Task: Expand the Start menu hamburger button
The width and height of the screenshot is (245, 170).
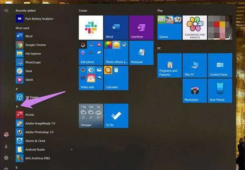Action: [x=6, y=11]
